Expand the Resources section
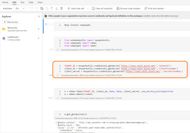Viewport: 190px width, 133px height. (x=39, y=29)
